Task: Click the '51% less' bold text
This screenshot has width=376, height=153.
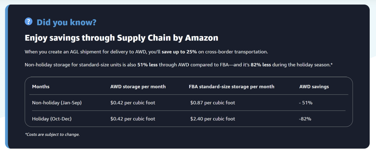Action: pyautogui.click(x=148, y=65)
